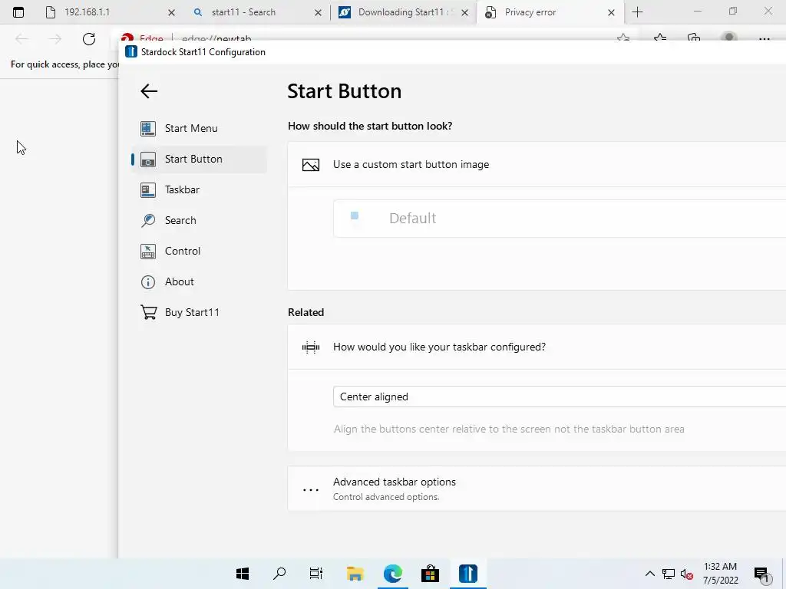Open a new Edge tab
Image resolution: width=786 pixels, height=589 pixels.
[638, 12]
